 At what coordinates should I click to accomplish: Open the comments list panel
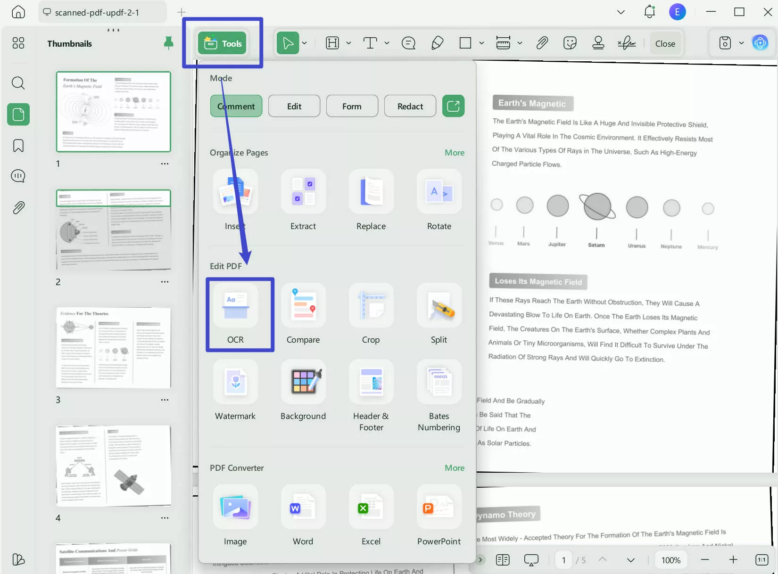[18, 176]
